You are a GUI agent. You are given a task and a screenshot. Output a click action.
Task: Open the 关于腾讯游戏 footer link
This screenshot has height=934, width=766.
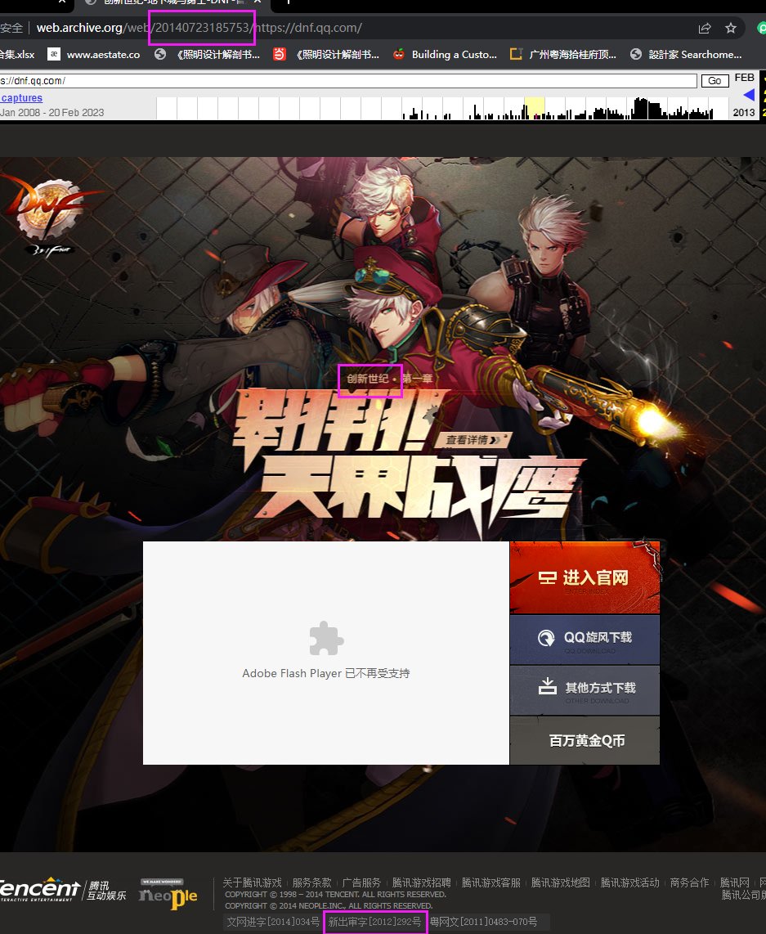point(252,882)
